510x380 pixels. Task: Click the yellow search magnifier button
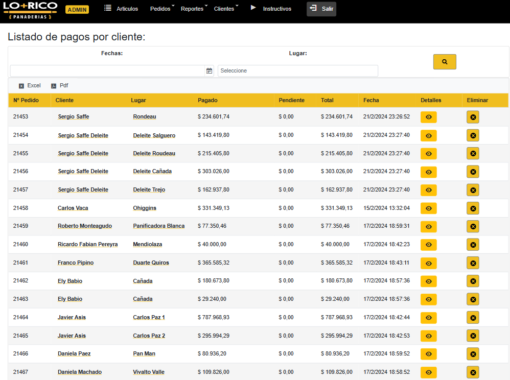[x=444, y=62]
